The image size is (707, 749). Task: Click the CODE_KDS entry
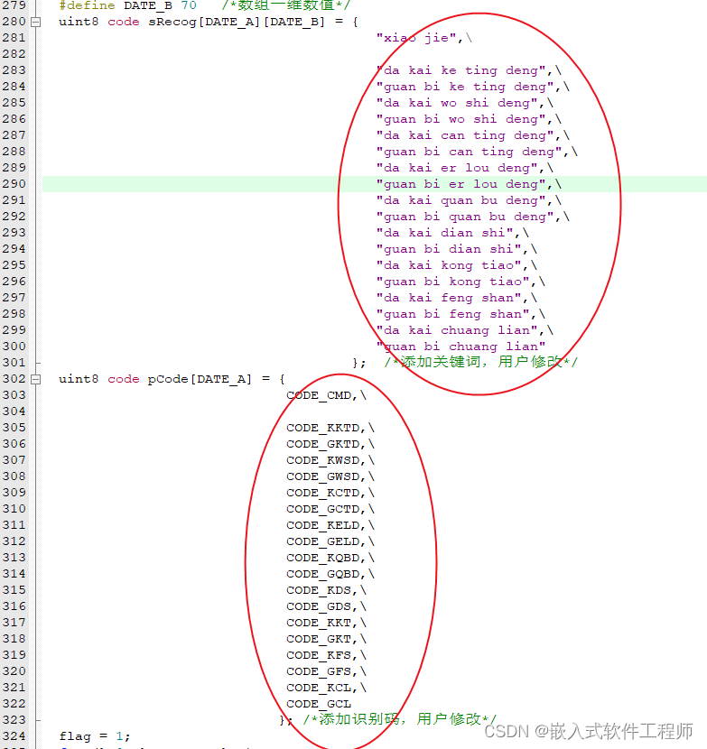(x=319, y=590)
